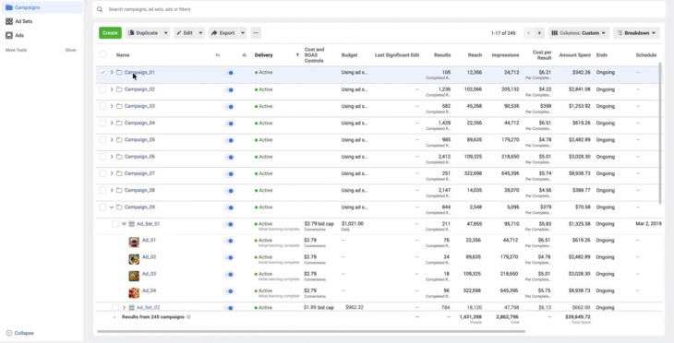Uncheck the Campaign_01 checkbox
Screen dimensions: 674x343
102,72
